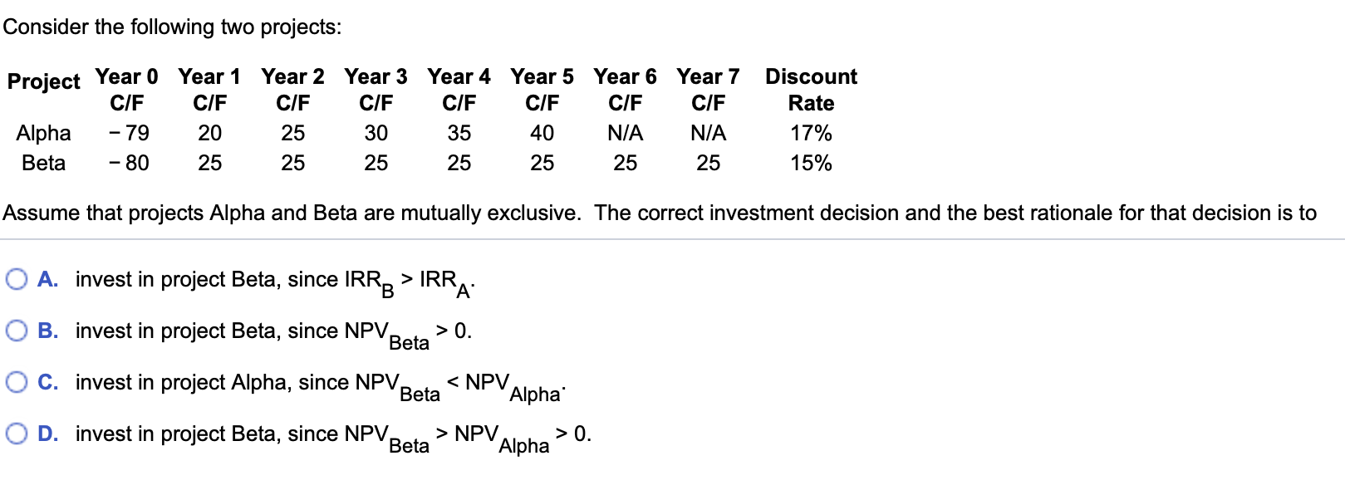1345x490 pixels.
Task: Select the 17% discount rate cell
Action: pyautogui.click(x=810, y=133)
